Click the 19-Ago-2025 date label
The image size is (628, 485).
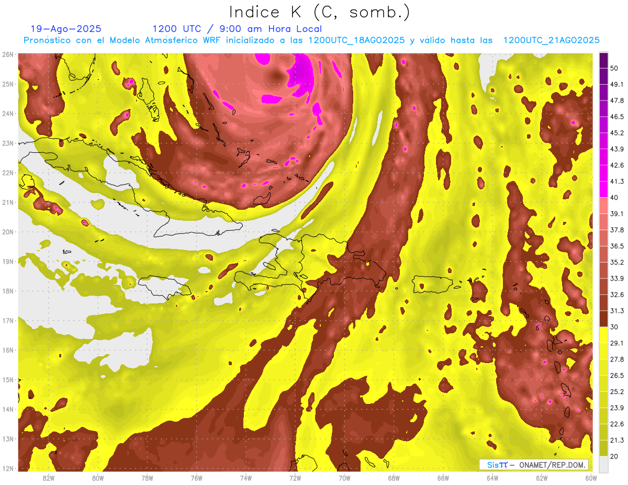point(66,29)
